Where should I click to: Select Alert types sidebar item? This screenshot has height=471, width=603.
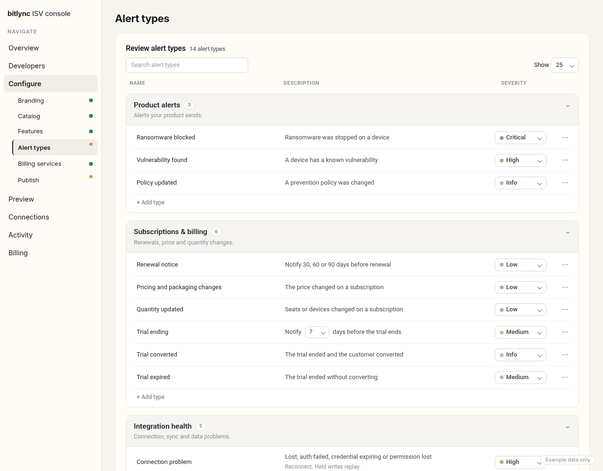point(55,147)
